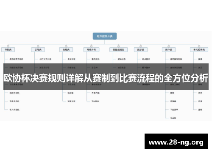Click the 进度 leaf item
The image size is (212, 153).
coord(200,101)
